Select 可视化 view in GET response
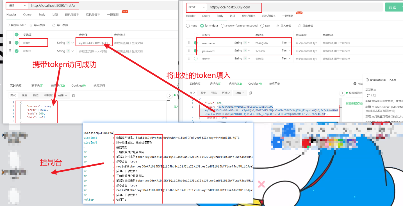The width and height of the screenshot is (403, 206). (x=48, y=95)
